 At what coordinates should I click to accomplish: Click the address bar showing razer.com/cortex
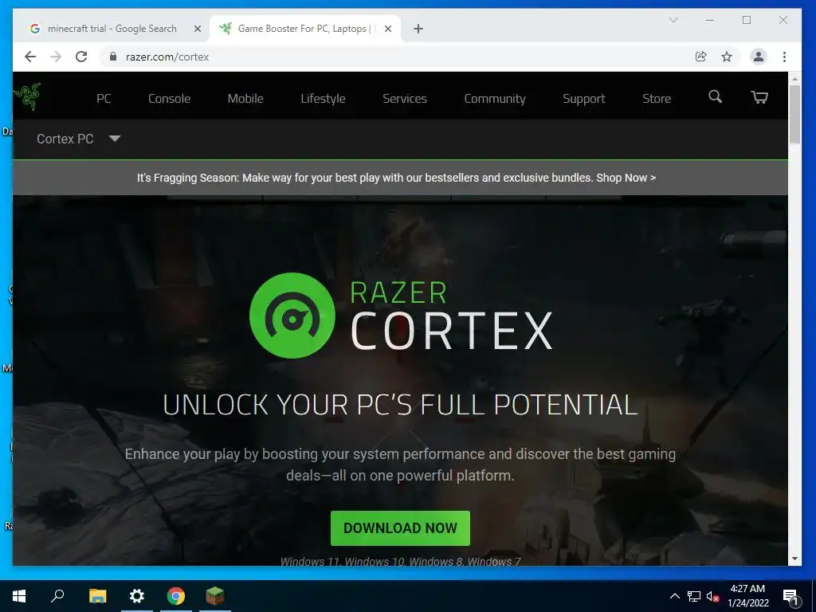(x=395, y=57)
